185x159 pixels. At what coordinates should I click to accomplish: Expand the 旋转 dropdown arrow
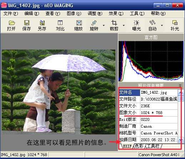104,25
